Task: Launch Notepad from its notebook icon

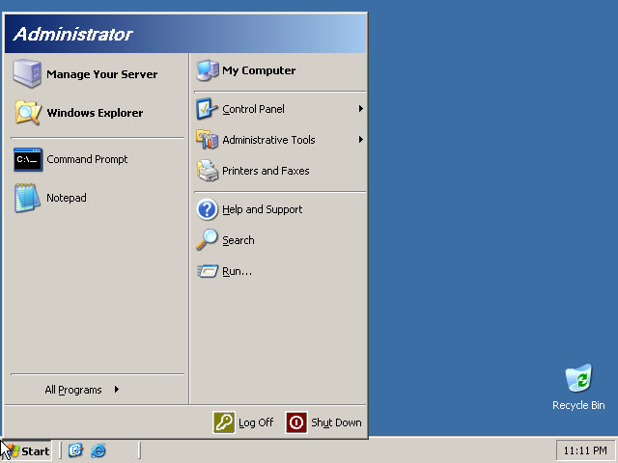Action: click(27, 198)
